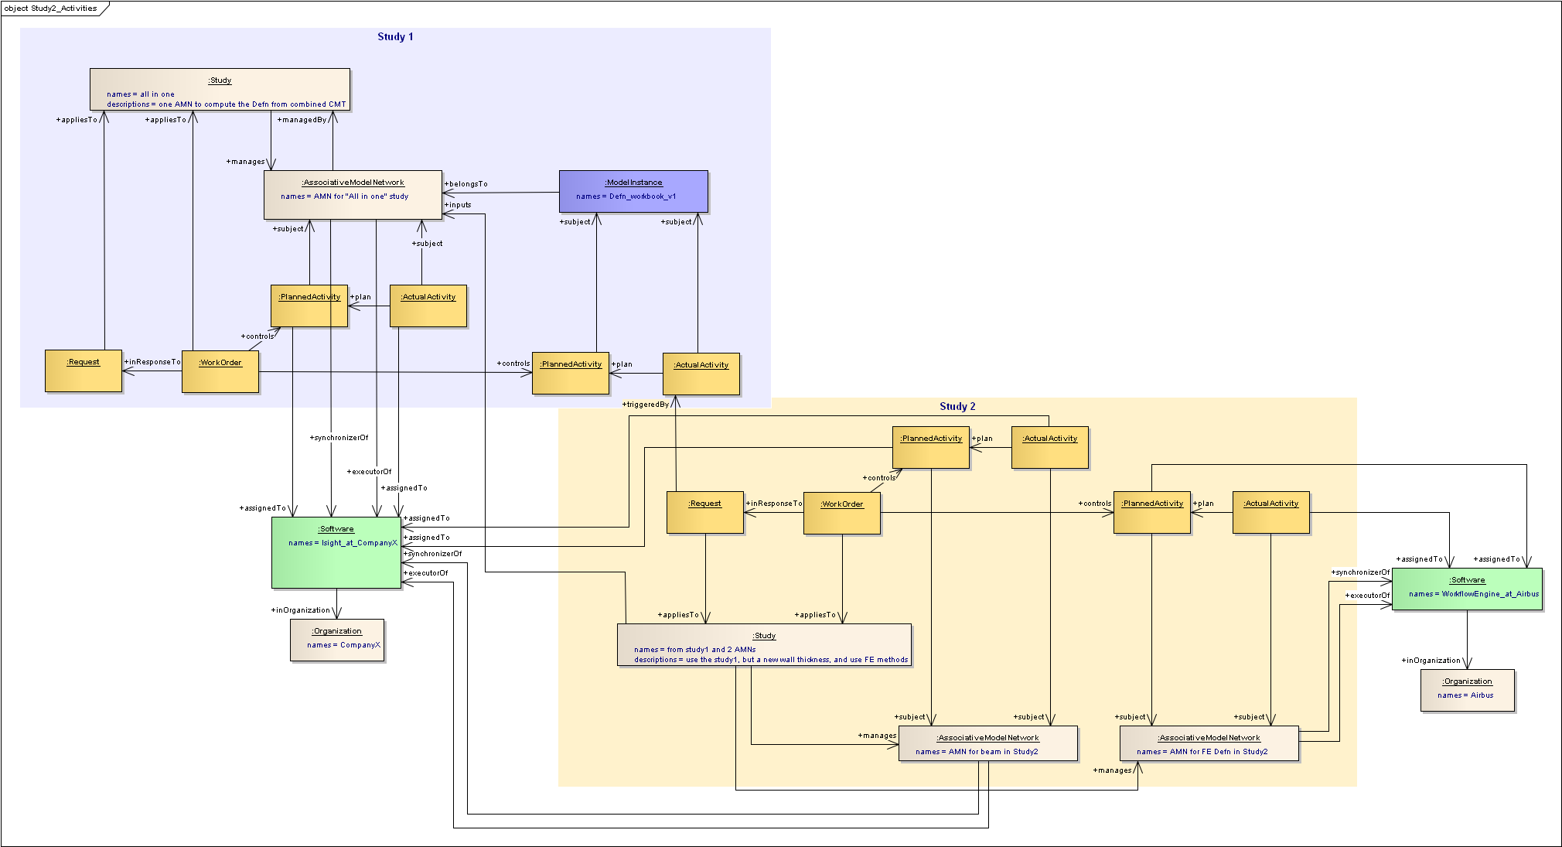Select the Isight_at_CompanyX Software object
Image resolution: width=1562 pixels, height=847 pixels.
coord(336,552)
